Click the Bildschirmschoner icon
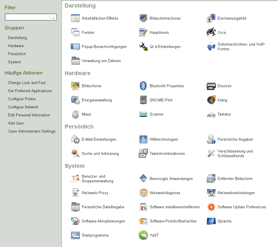278x247 pixels. [x=144, y=18]
